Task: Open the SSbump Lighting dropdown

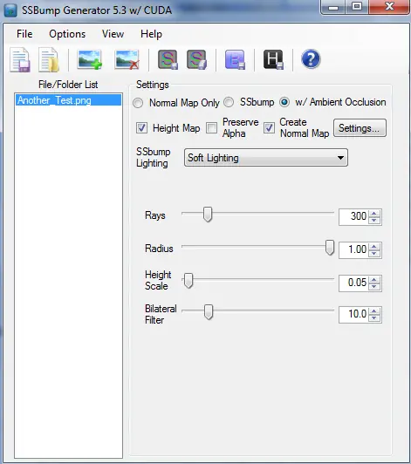Action: click(266, 158)
